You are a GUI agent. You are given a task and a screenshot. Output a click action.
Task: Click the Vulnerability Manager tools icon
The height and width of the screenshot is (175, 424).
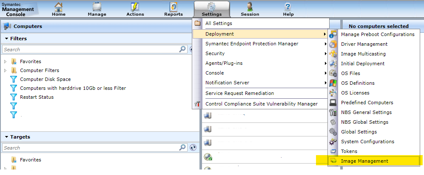197,104
